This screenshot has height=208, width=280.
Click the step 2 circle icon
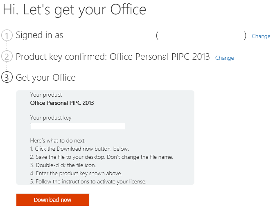7,57
